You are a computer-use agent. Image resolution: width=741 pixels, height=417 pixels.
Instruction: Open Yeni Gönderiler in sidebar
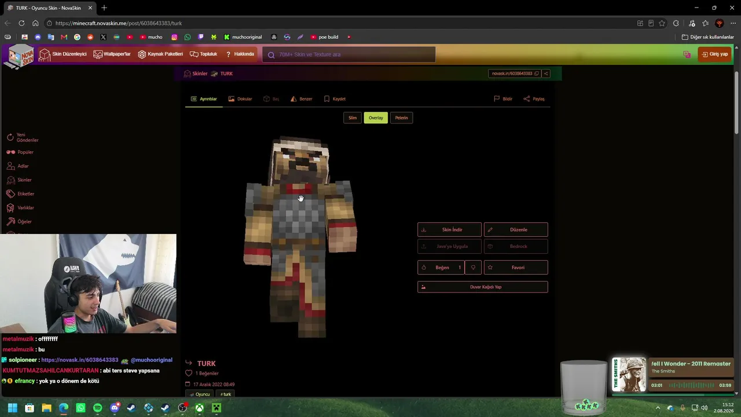pyautogui.click(x=23, y=137)
